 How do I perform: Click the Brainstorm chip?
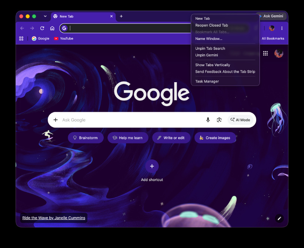point(86,138)
